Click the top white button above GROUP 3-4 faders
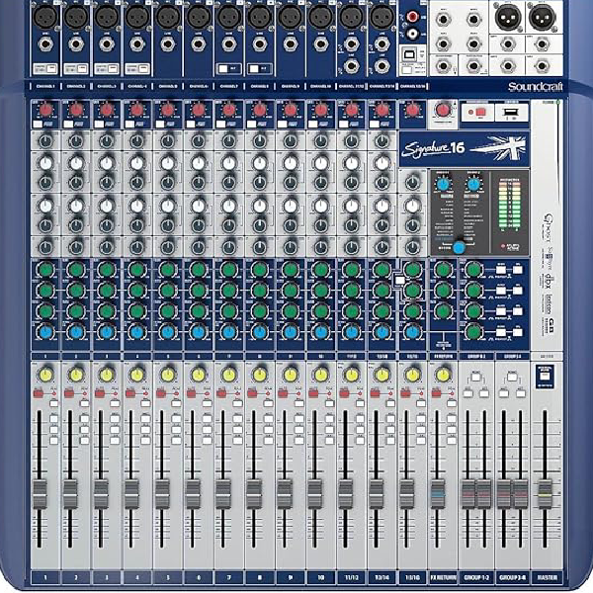 512,378
